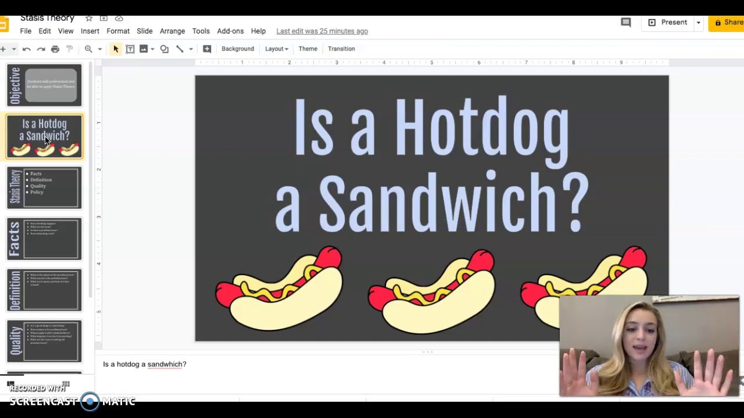The height and width of the screenshot is (418, 744).
Task: Click the zoom magnifier tool
Action: pyautogui.click(x=88, y=49)
